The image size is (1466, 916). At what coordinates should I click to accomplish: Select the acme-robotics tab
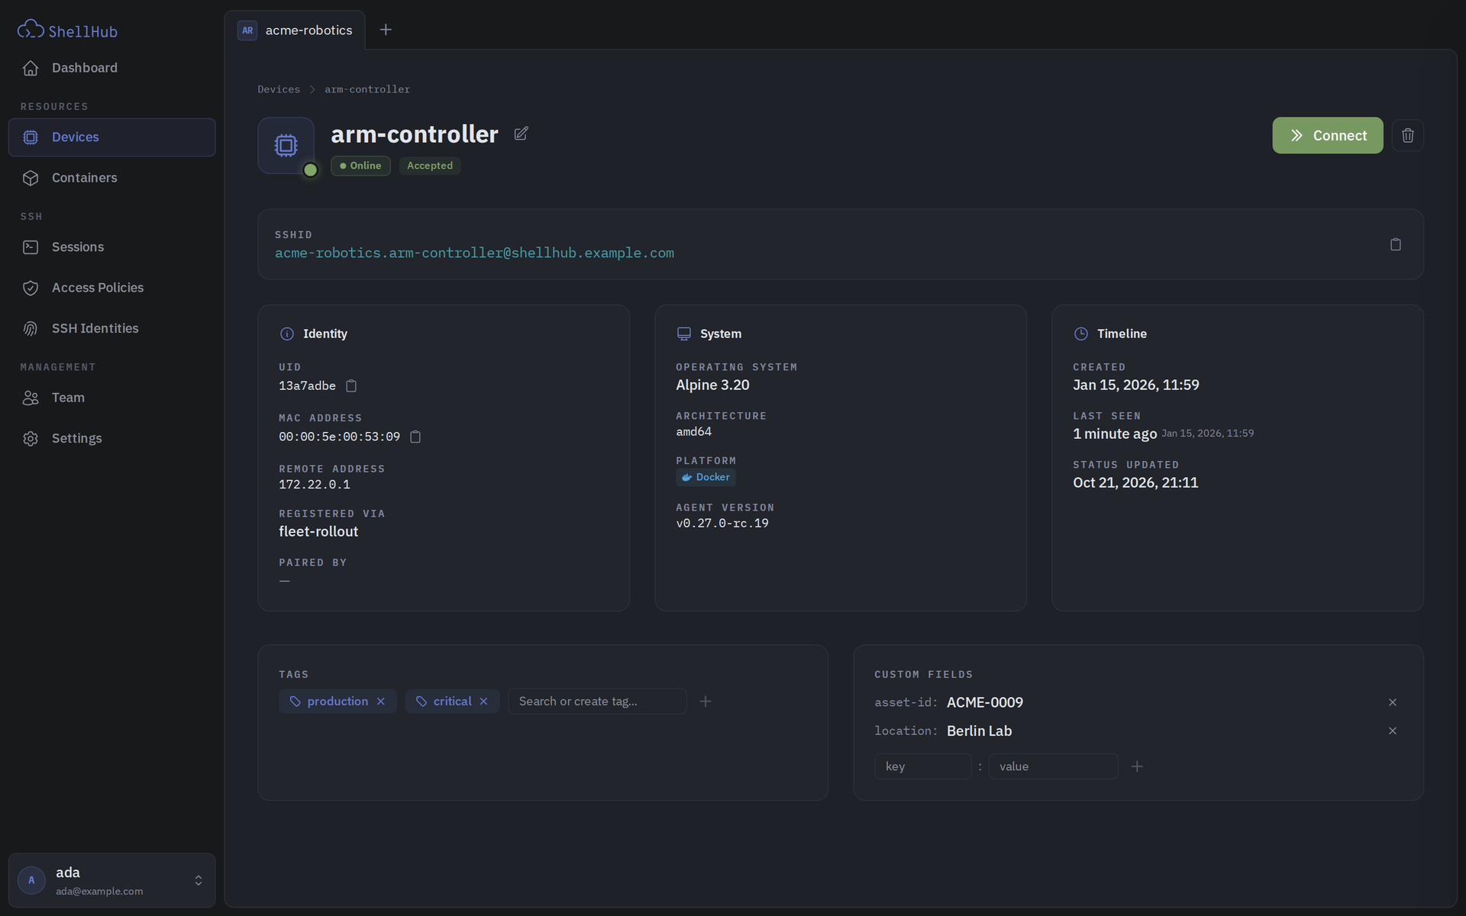[295, 31]
